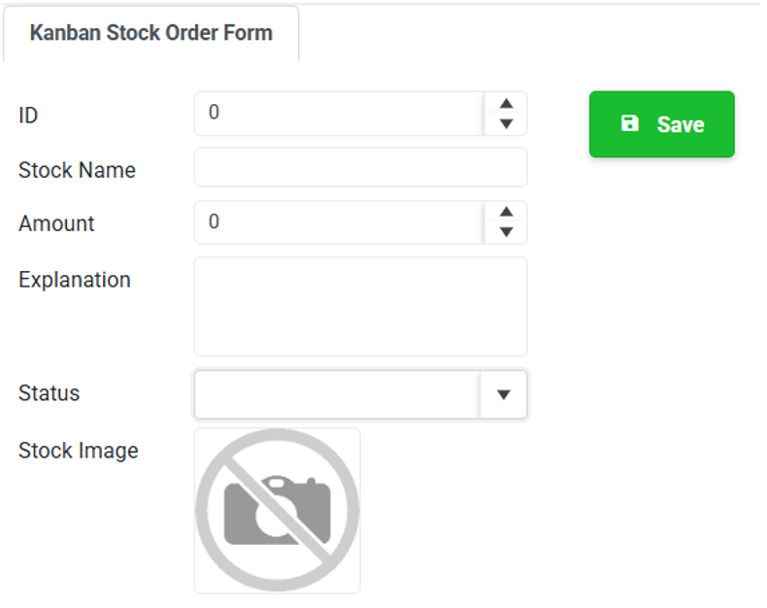Select the Kanban Stock Order Form tab
767x608 pixels.
point(151,33)
